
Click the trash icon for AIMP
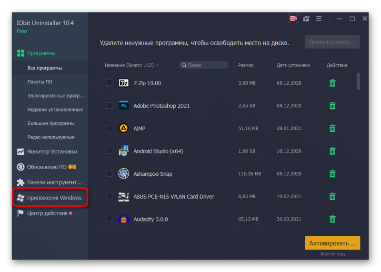(332, 128)
